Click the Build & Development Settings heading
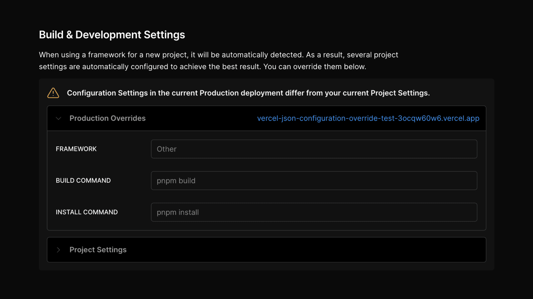 (x=112, y=35)
